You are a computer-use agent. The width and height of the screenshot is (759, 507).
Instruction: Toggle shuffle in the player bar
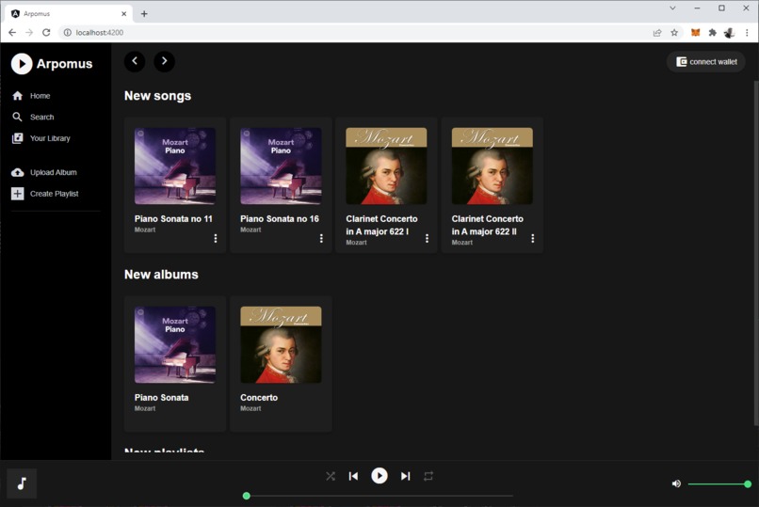coord(331,477)
